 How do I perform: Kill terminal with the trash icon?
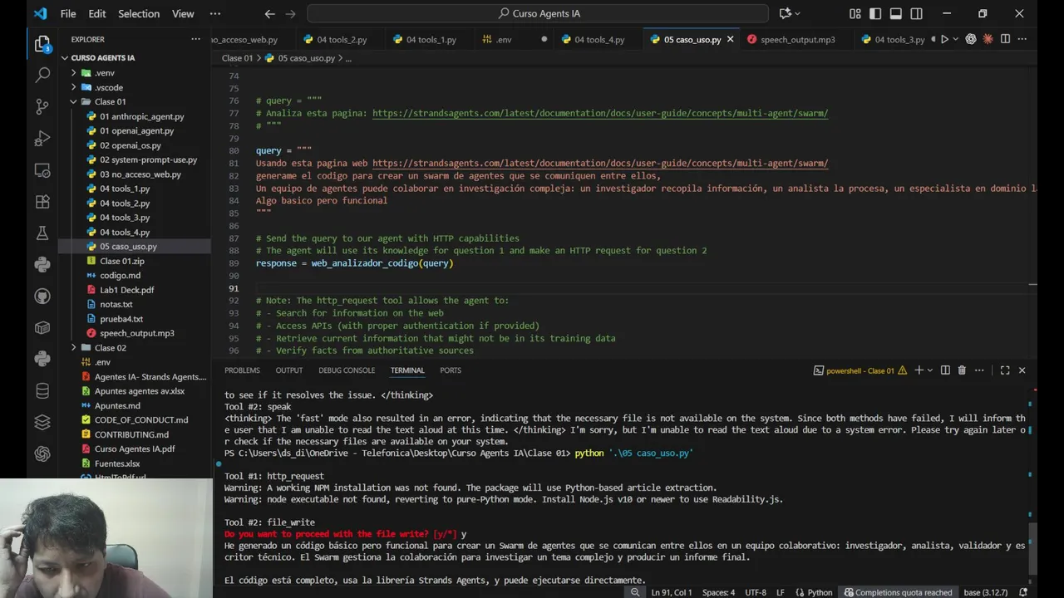pos(962,370)
